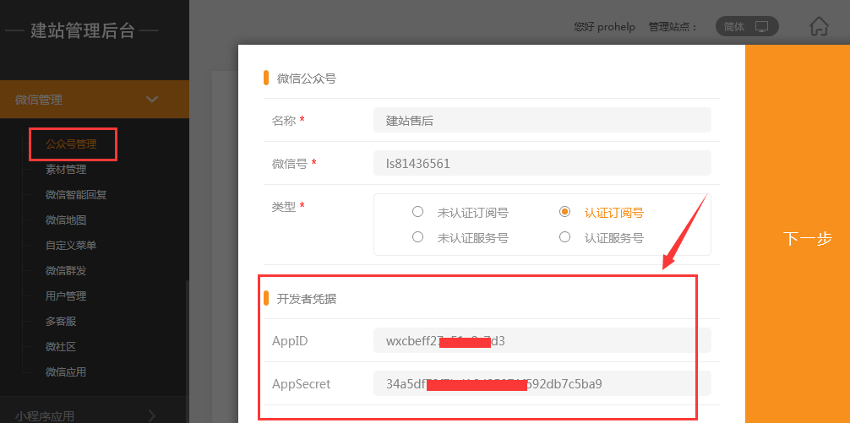
Task: Choose 认证服务号 radio option
Action: tap(564, 237)
